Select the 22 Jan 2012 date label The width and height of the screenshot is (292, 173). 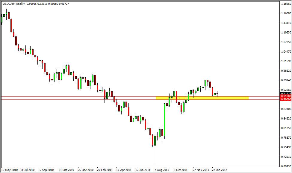tap(219, 170)
